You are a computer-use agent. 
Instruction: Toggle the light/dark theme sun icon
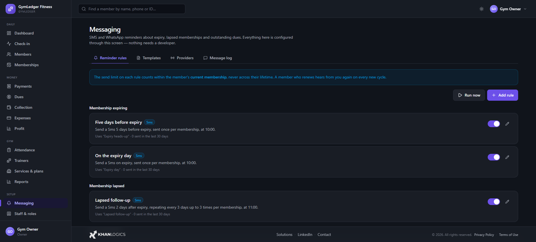pyautogui.click(x=482, y=9)
